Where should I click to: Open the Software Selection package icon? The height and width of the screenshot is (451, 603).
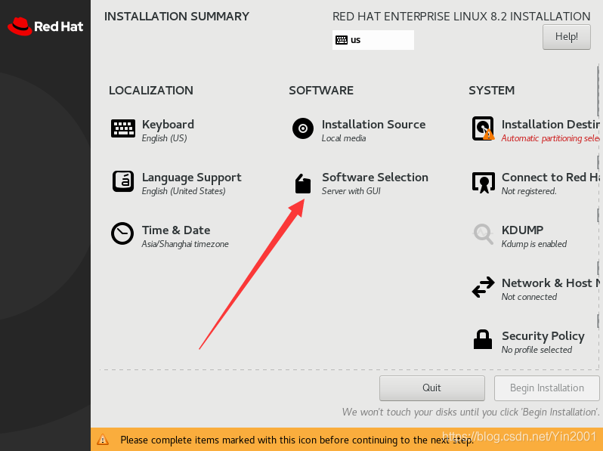(303, 184)
